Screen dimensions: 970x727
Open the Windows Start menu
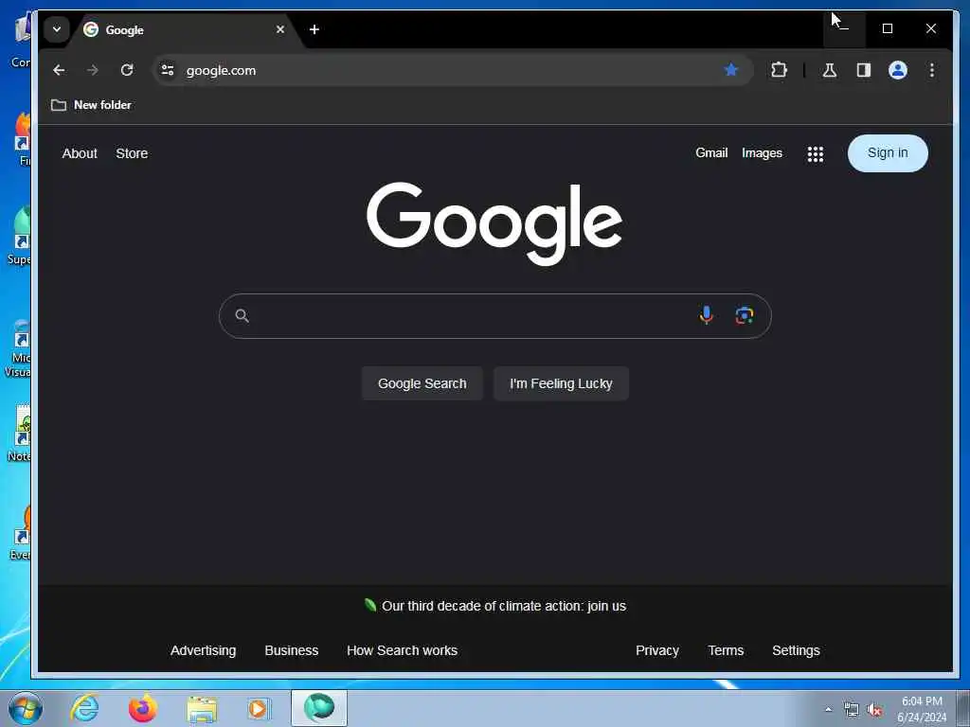(x=26, y=708)
